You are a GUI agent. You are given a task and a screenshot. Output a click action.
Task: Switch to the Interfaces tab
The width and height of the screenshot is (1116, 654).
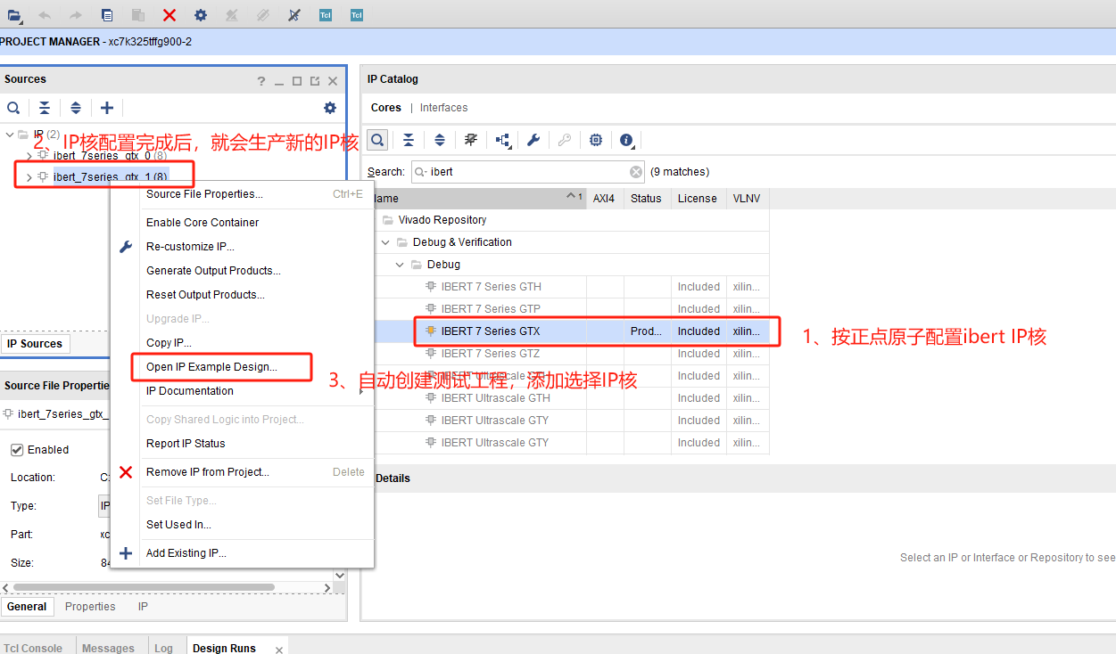coord(443,108)
